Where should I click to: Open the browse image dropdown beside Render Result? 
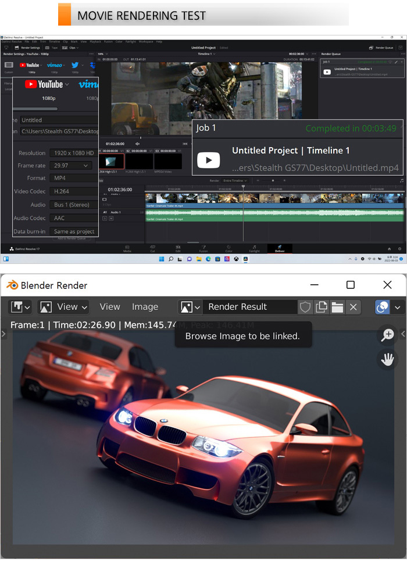point(190,307)
